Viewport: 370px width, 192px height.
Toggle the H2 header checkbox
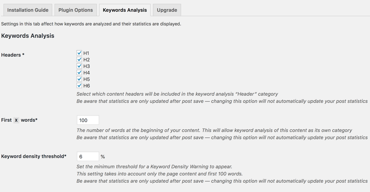click(79, 59)
